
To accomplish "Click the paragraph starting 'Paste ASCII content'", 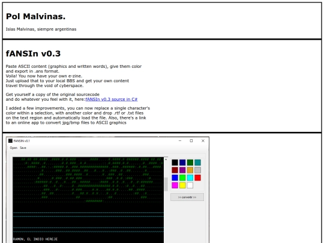I will (x=74, y=76).
